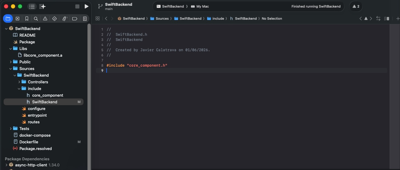The image size is (400, 170).
Task: Open core_component header file
Action: point(47,95)
